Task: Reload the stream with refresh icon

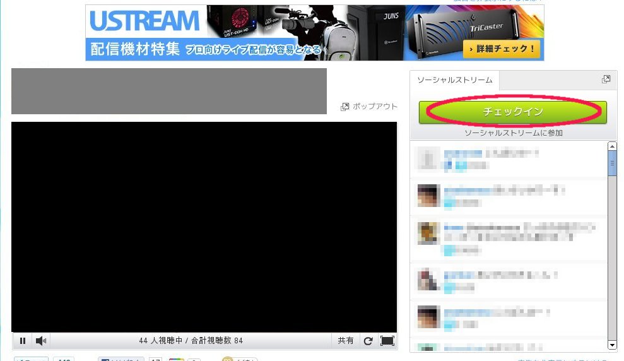Action: (368, 341)
